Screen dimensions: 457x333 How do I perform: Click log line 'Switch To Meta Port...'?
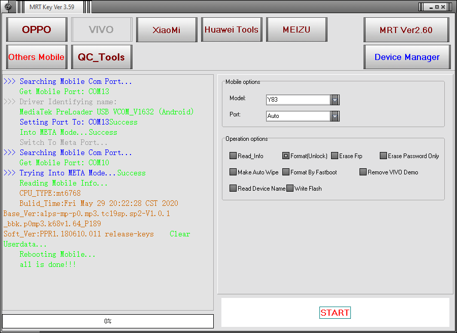(63, 142)
